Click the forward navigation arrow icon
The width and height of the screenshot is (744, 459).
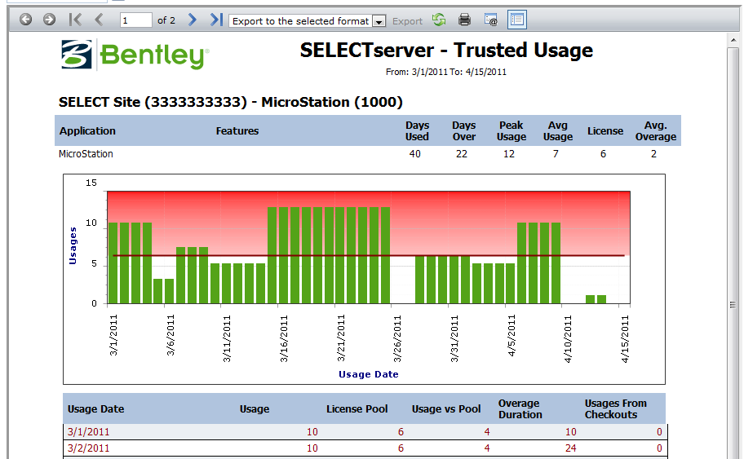(x=49, y=20)
